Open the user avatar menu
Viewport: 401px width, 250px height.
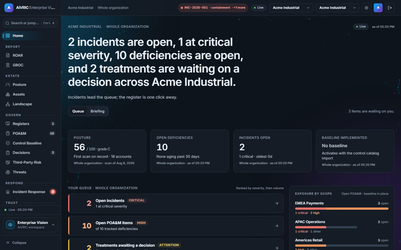pos(378,8)
